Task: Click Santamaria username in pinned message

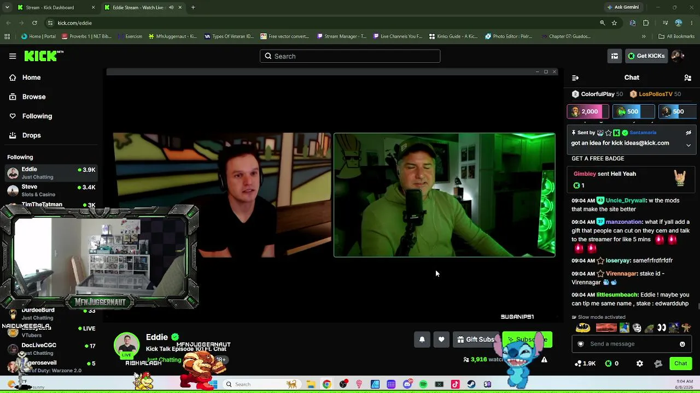Action: coord(643,133)
